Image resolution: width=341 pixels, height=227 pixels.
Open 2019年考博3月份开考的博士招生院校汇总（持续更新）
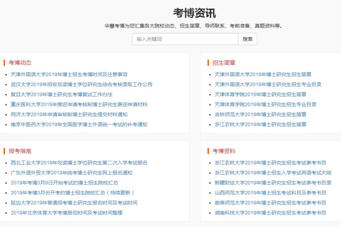pos(72,193)
